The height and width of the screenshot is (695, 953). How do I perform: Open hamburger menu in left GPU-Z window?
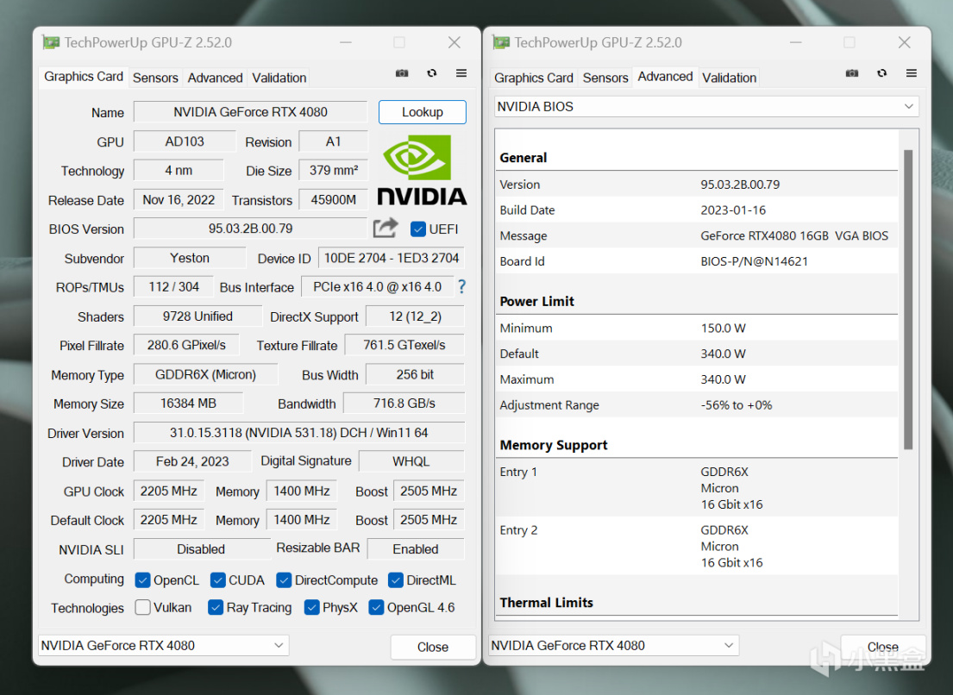point(461,73)
